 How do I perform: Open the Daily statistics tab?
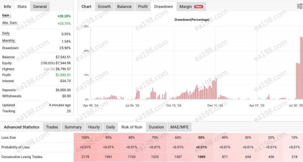point(111,127)
